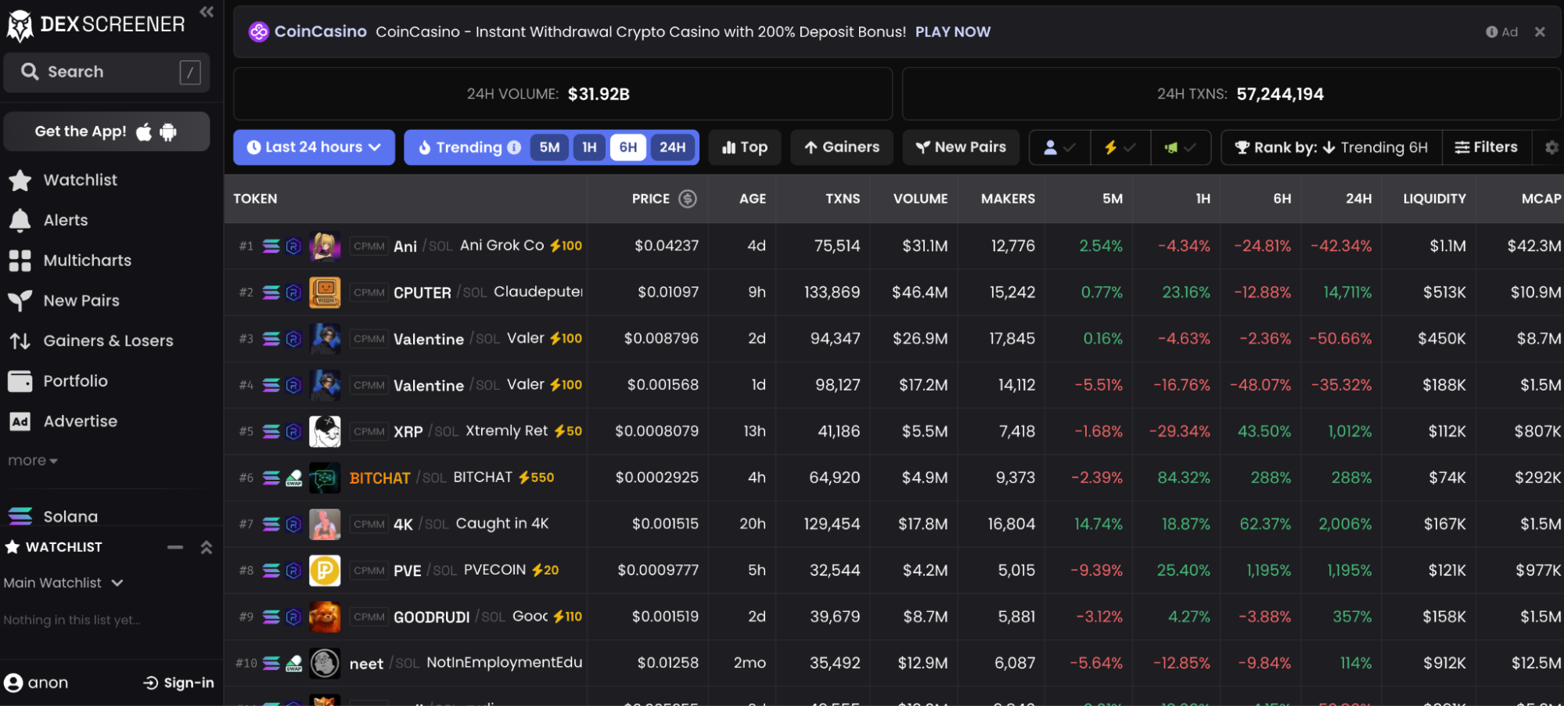Click the 24H TXNS 57,244,194 stat
Viewport: 1564px width, 706px height.
(1232, 94)
